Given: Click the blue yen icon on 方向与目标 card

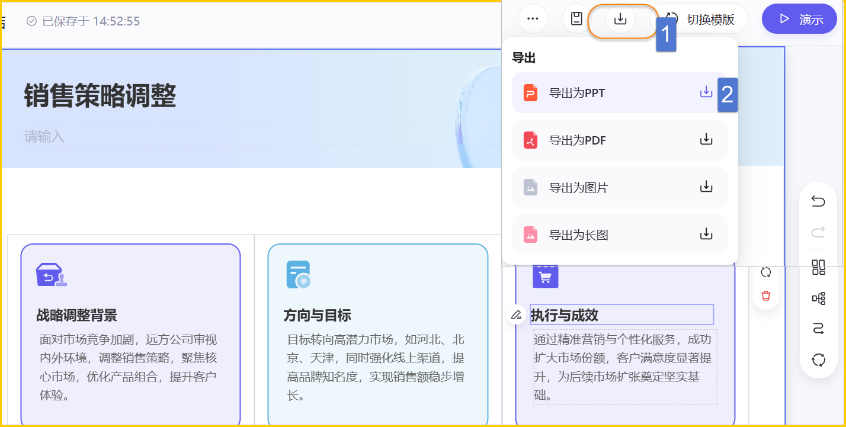Looking at the screenshot, I should click(x=299, y=275).
